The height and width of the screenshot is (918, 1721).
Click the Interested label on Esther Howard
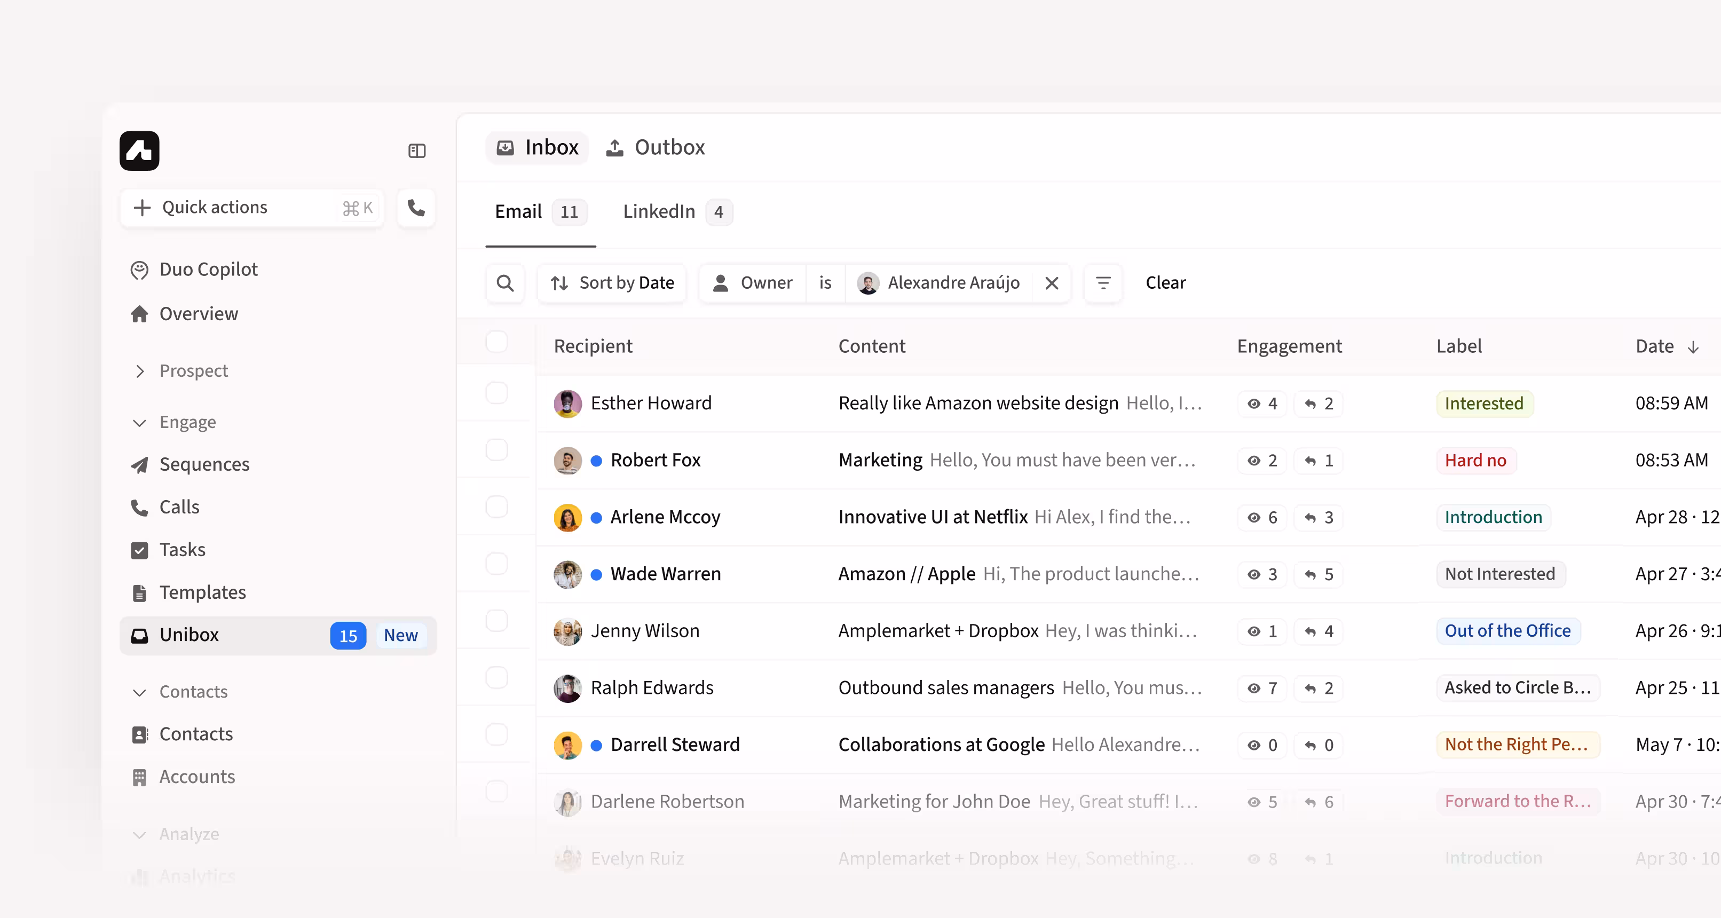[x=1483, y=403]
